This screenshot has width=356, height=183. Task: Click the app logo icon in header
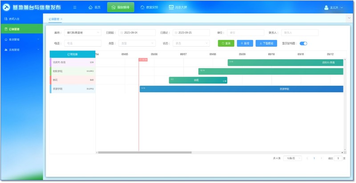click(6, 7)
